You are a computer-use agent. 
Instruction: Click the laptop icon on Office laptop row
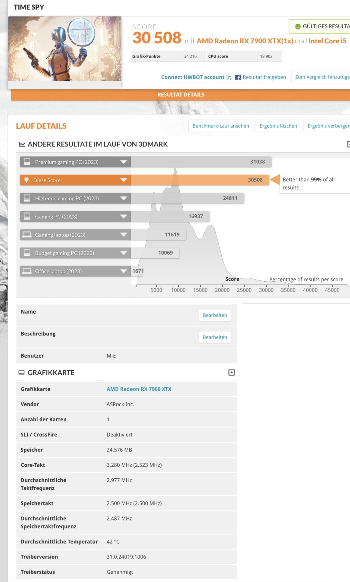[27, 271]
